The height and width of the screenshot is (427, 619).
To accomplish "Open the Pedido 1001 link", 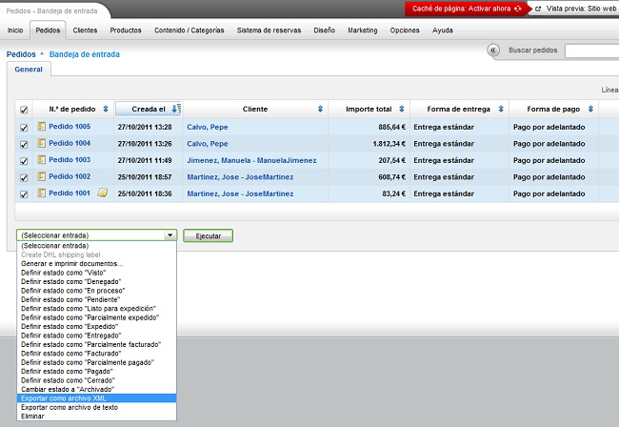I will tap(70, 193).
